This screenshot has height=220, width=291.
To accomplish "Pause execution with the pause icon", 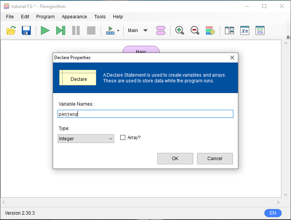I will [x=76, y=31].
